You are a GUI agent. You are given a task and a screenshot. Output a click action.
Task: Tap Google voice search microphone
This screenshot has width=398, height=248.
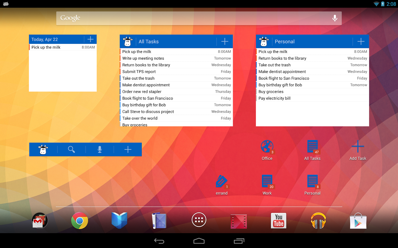(335, 18)
